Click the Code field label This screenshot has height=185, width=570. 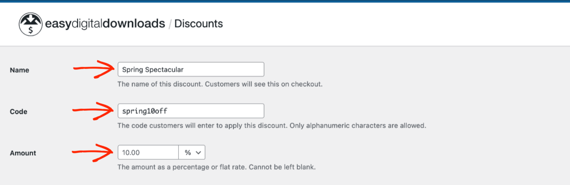18,112
